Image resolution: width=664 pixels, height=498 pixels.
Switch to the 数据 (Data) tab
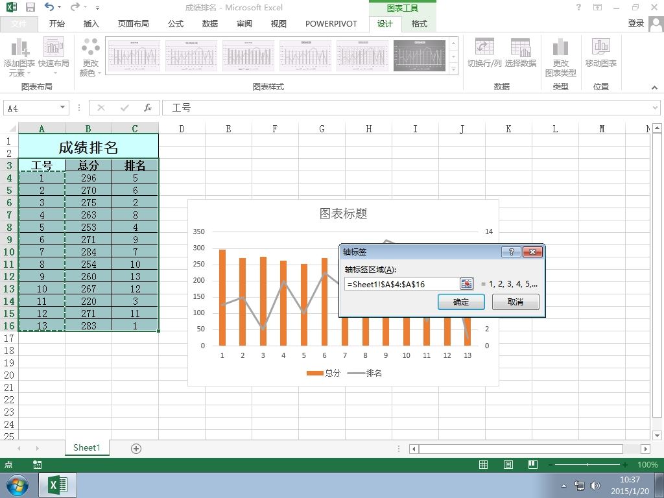tap(210, 24)
